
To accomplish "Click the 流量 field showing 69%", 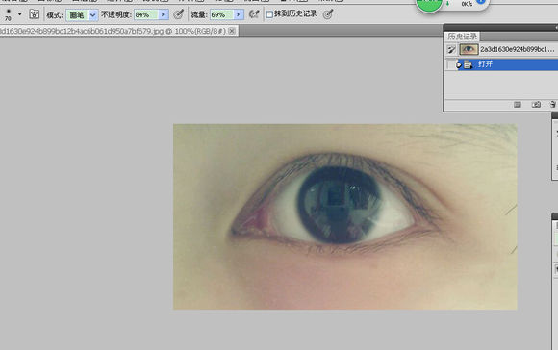I will [x=221, y=14].
